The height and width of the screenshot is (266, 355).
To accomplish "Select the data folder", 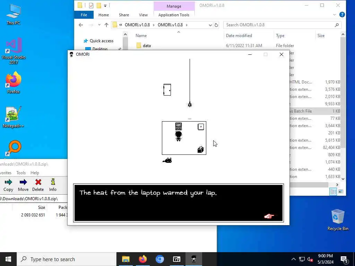I will pos(147,46).
